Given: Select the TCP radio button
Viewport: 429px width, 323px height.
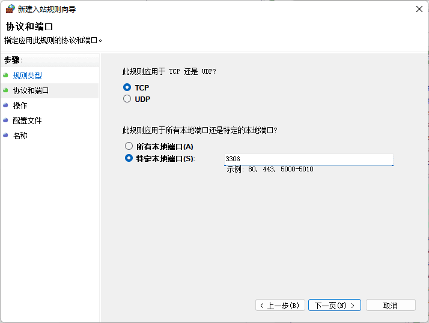Looking at the screenshot, I should point(127,87).
